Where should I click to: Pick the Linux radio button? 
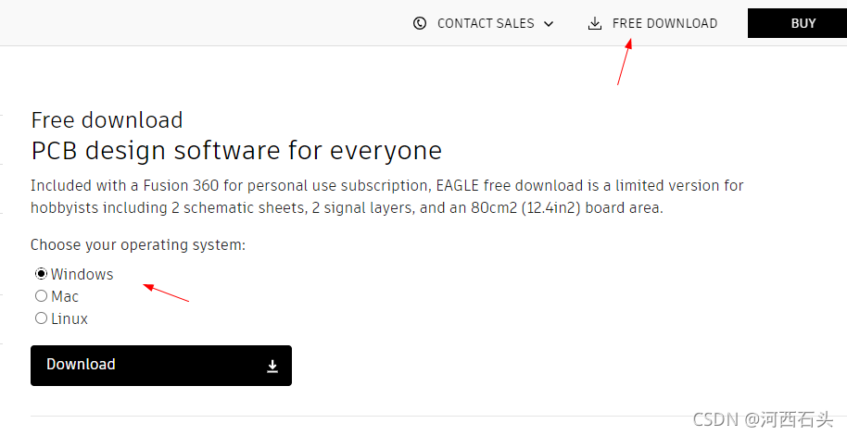click(41, 318)
